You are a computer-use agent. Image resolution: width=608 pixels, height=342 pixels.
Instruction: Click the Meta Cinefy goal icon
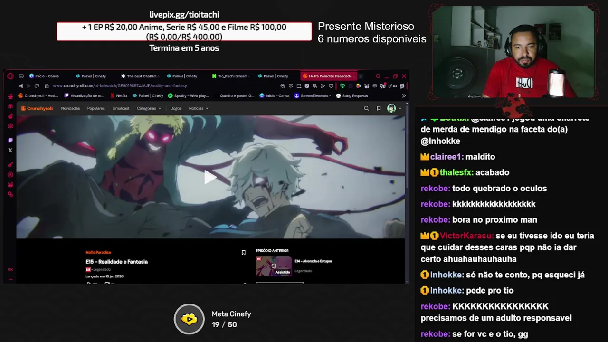[189, 319]
